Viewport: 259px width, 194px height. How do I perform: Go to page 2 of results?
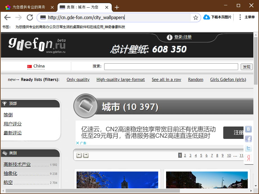[x=185, y=155]
